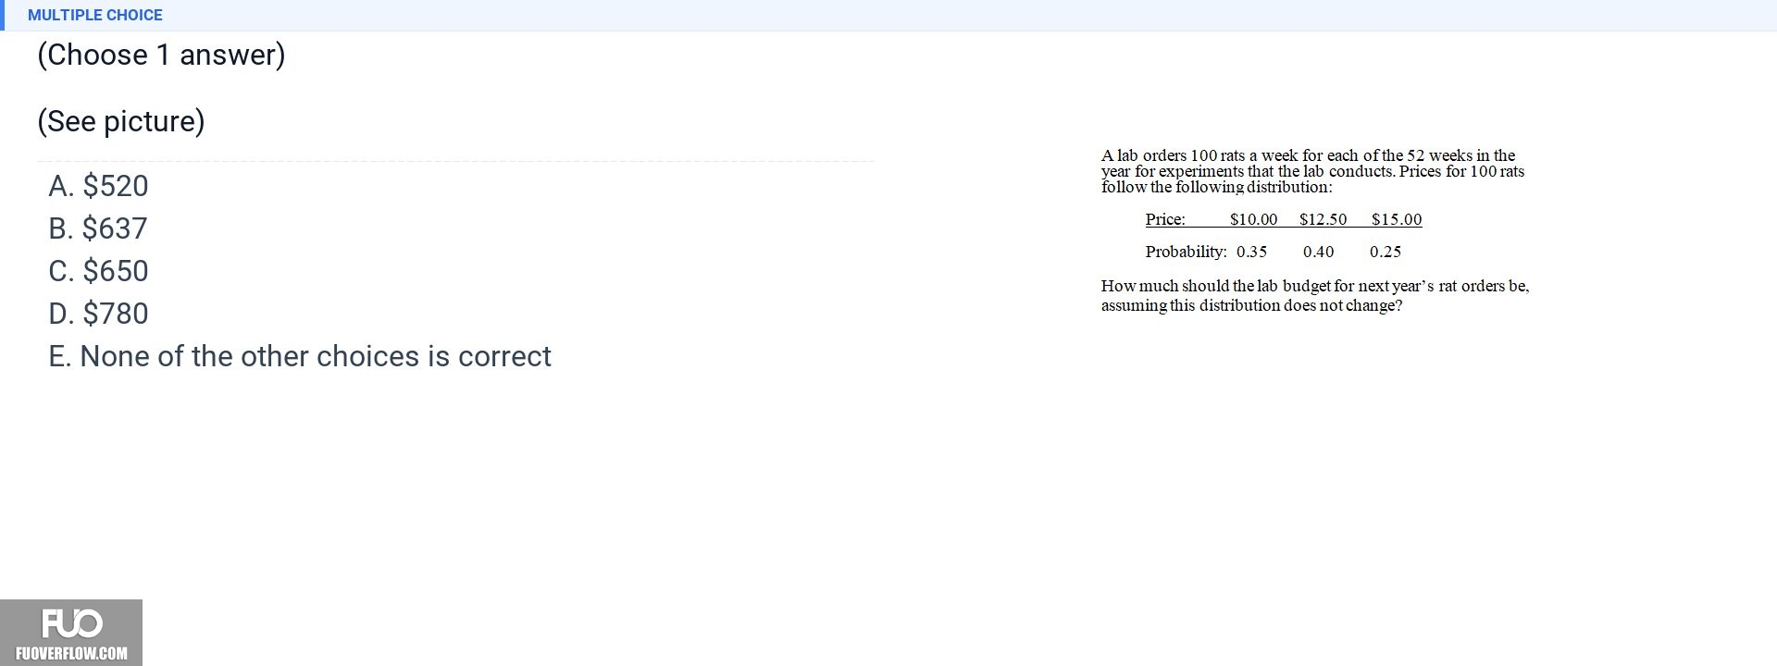Screen dimensions: 1777x666
Task: Click the $15.00 price value
Action: click(1397, 219)
